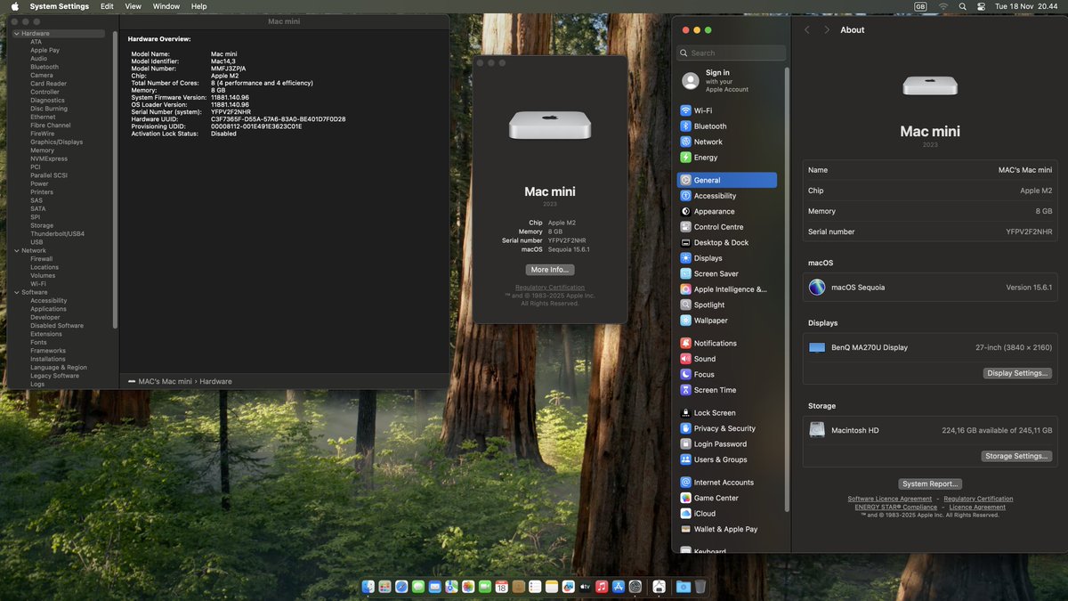This screenshot has width=1068, height=601.
Task: Select Network in System Settings sidebar
Action: [x=727, y=142]
